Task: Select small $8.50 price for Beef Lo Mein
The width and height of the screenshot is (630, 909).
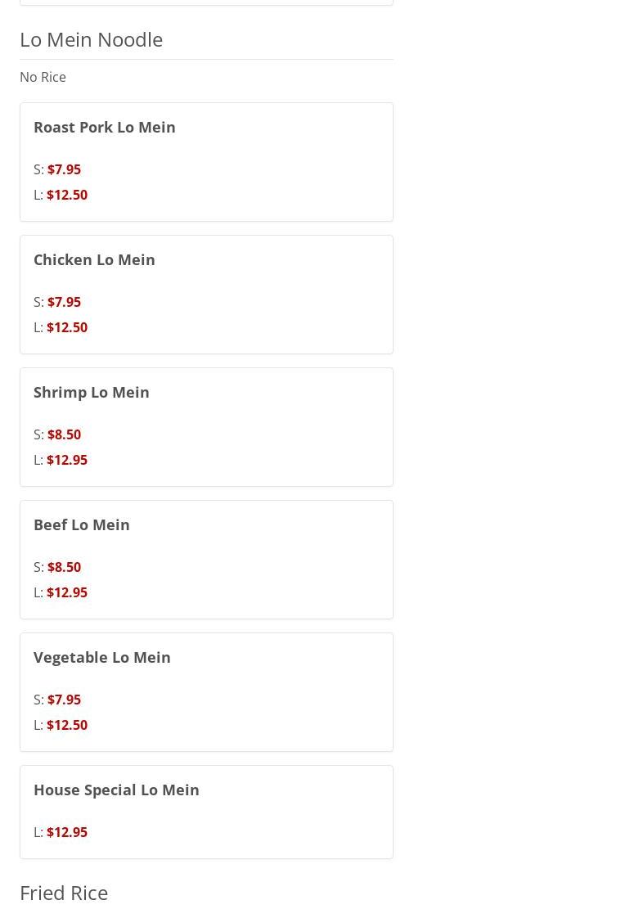Action: pos(64,567)
